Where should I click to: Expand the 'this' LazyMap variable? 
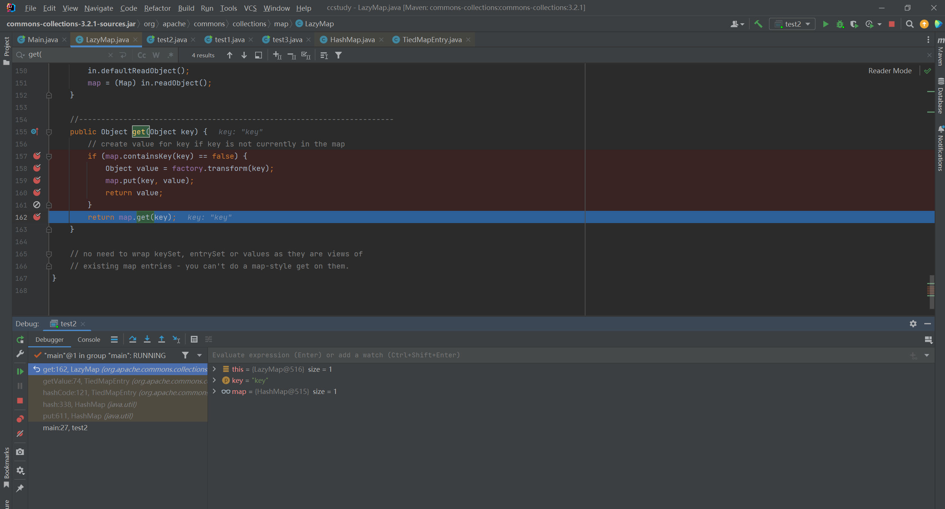(214, 369)
